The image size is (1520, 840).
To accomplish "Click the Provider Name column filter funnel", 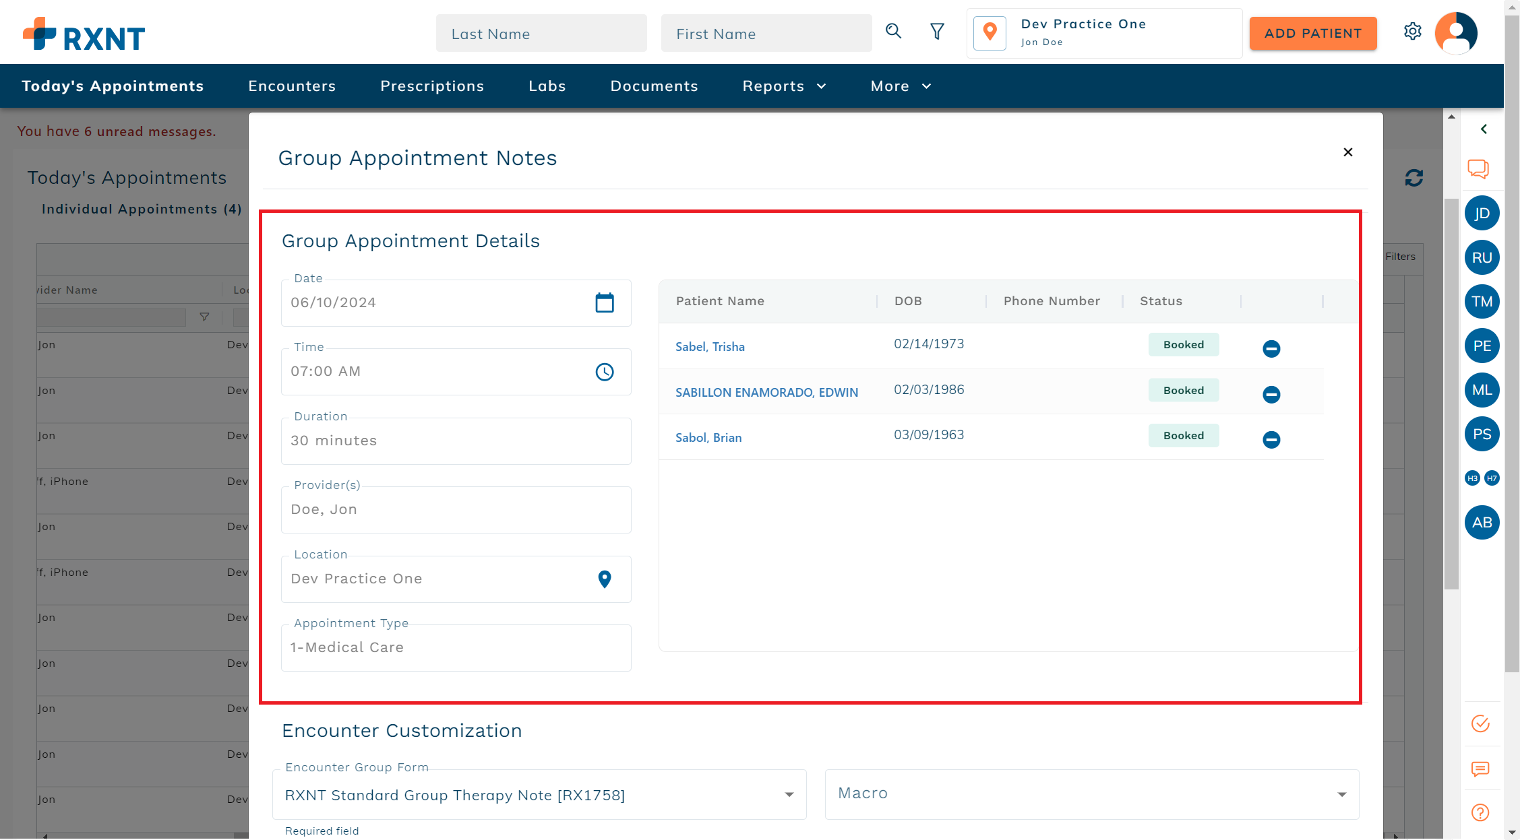I will [204, 317].
